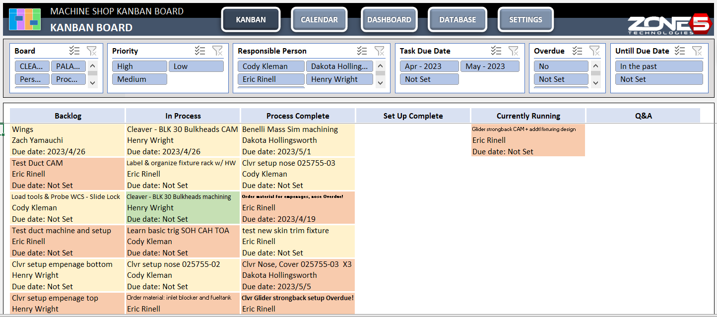Select Apr - 2023 in Task Due Date

(x=429, y=65)
